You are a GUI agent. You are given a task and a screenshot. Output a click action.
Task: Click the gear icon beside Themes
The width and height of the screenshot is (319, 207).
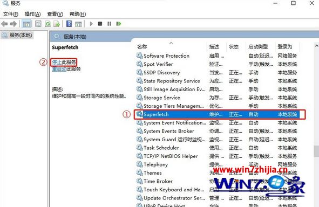point(139,172)
